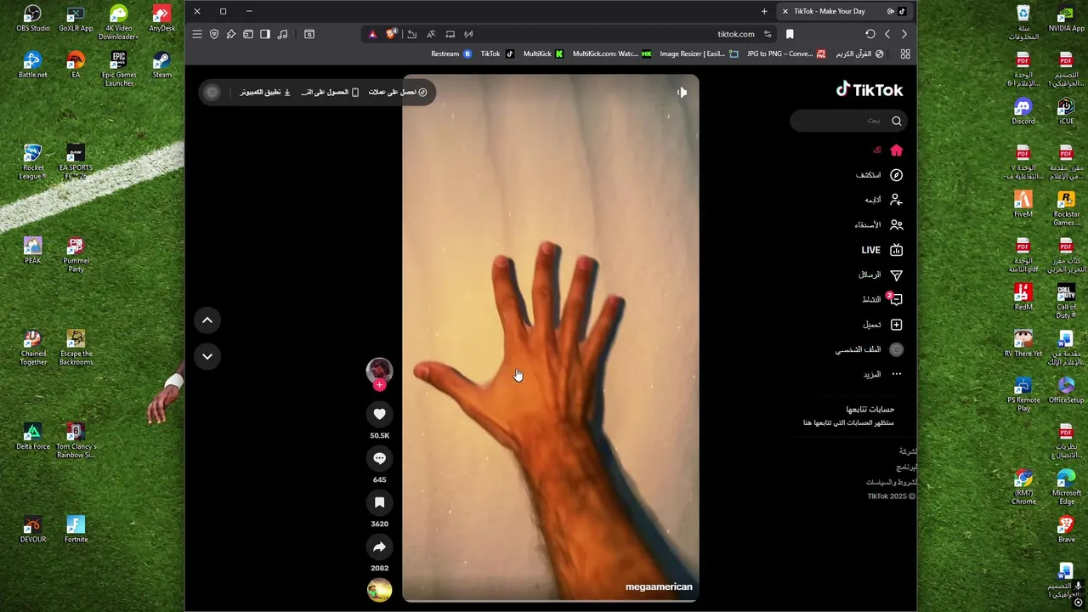Open the Profile avatar in TikTok sidebar

pos(896,349)
